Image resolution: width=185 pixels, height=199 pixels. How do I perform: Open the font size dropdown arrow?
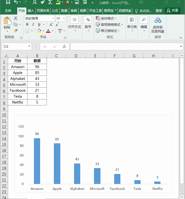64,18
